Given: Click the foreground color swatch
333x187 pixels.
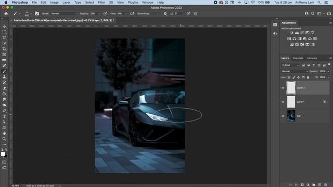Looking at the screenshot, I should click(3, 154).
